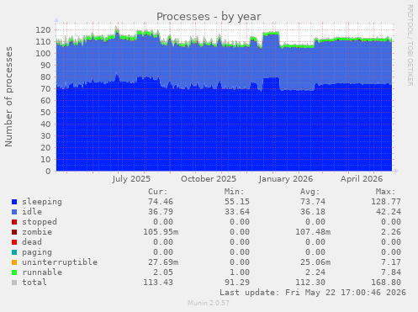This screenshot has width=418, height=312.
Task: Click the 'April 2026' axis label
Action: pyautogui.click(x=362, y=179)
